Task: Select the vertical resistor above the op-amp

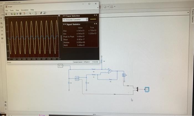Action: pos(102,61)
